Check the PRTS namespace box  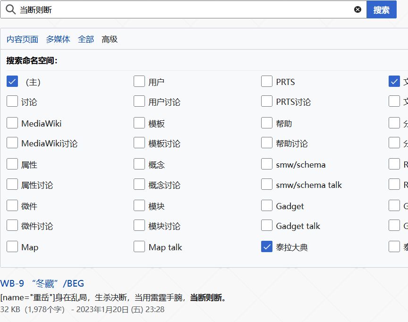pyautogui.click(x=266, y=81)
